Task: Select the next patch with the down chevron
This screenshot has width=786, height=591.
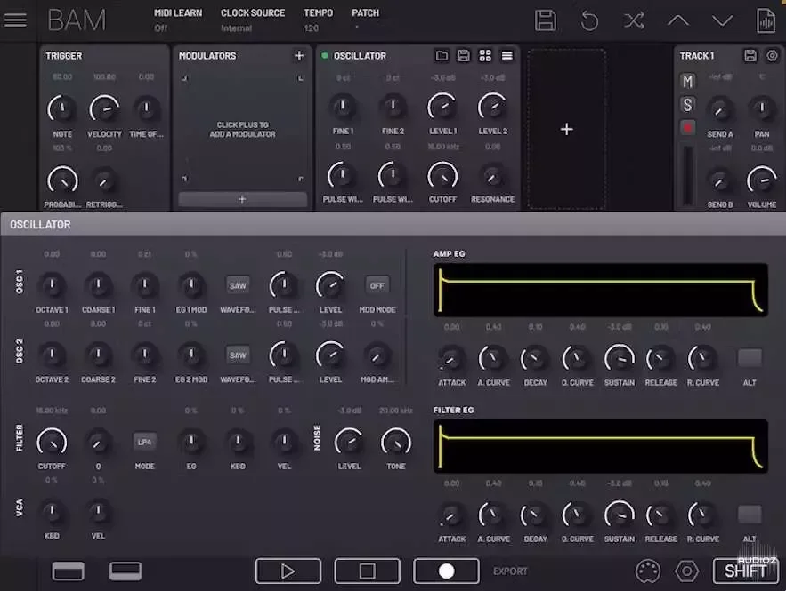Action: point(722,20)
